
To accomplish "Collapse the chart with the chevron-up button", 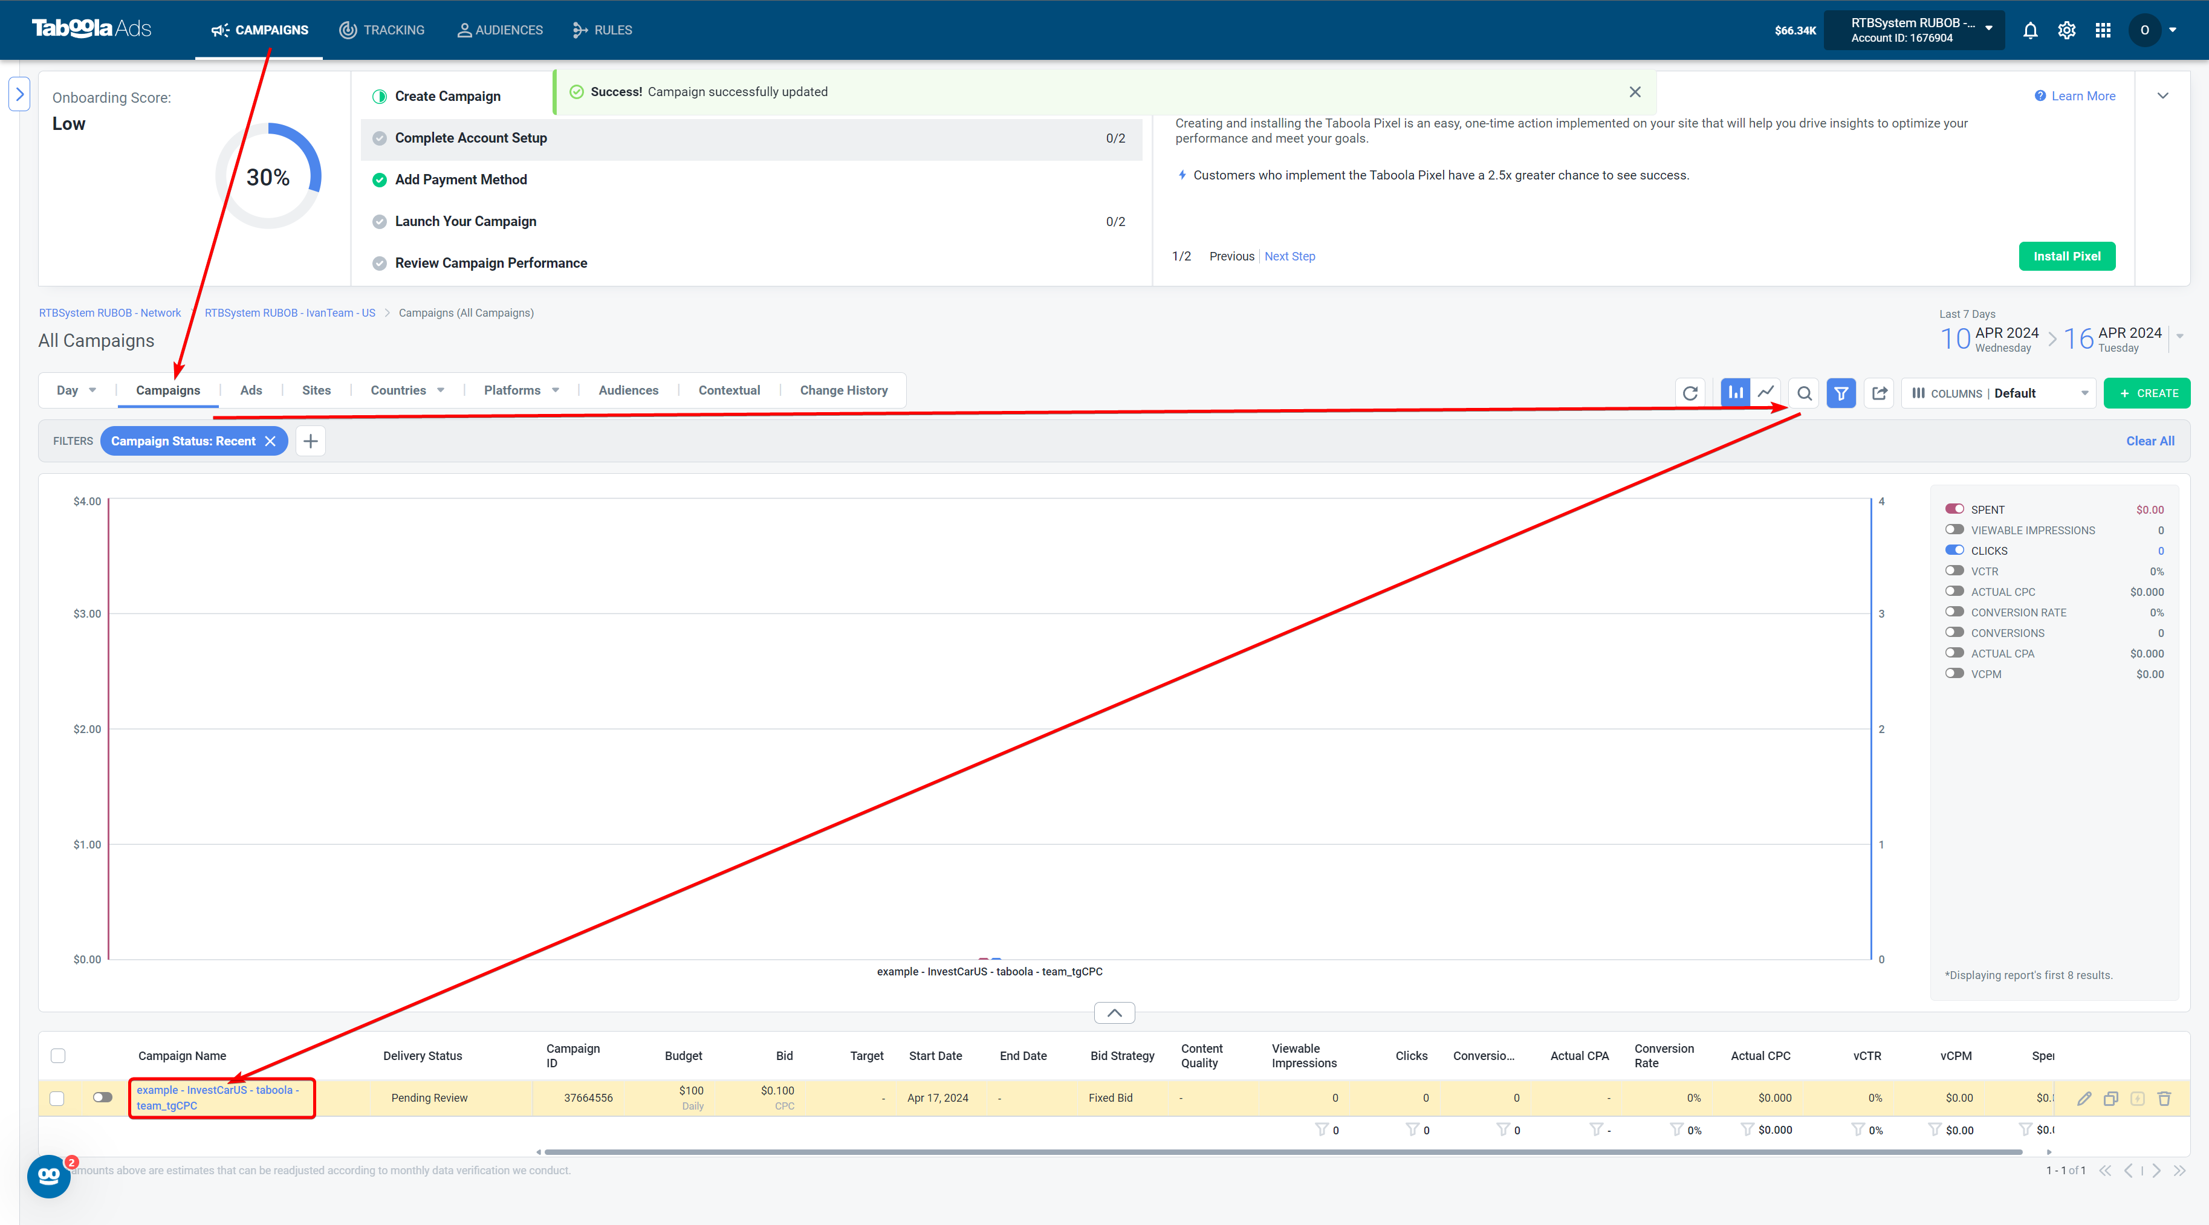I will coord(1114,1013).
